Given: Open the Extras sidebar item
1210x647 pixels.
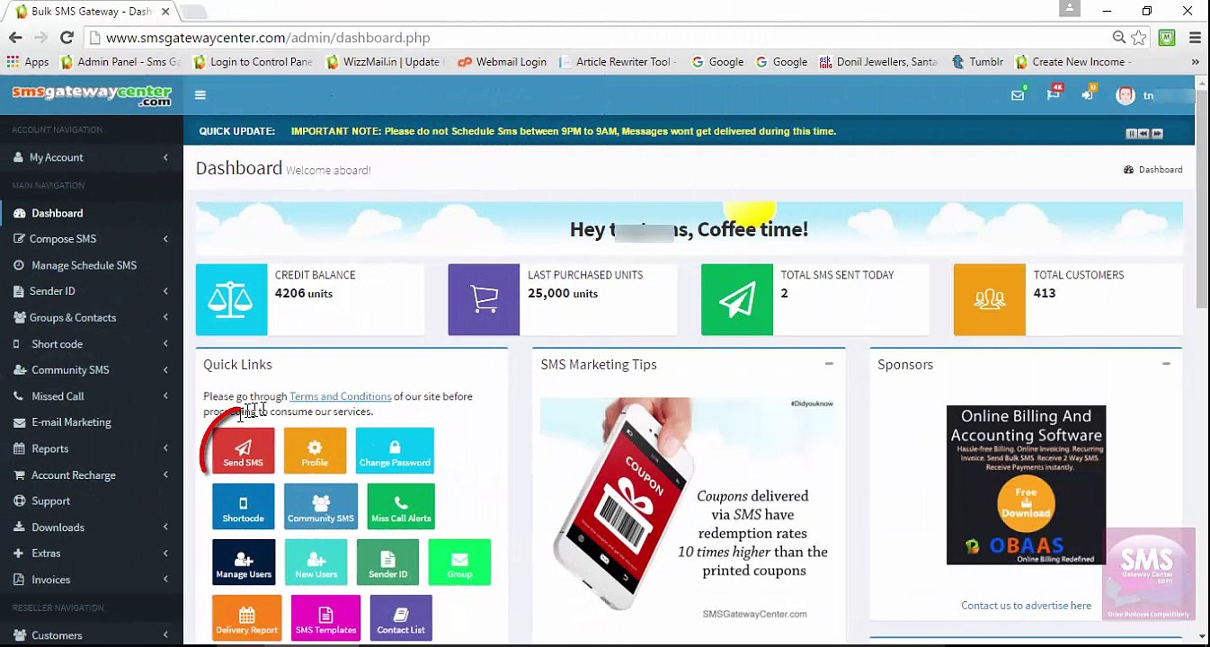Looking at the screenshot, I should (92, 554).
